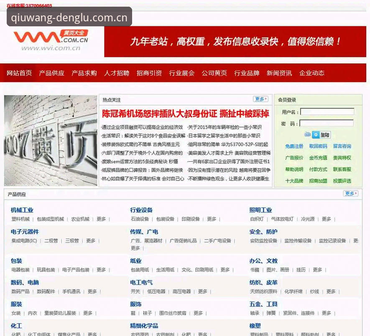Click the 金币充值 link
This screenshot has height=336, width=370.
click(x=318, y=158)
